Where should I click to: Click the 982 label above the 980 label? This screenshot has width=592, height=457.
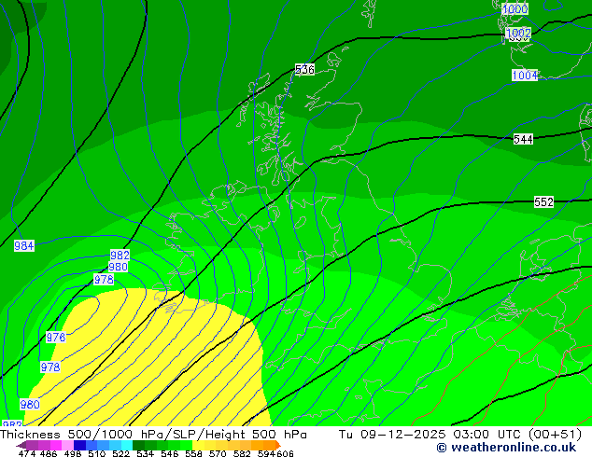[x=120, y=255]
